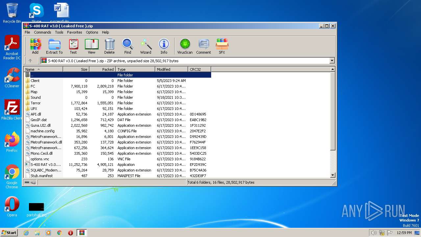
Task: Select the machine.config file
Action: pos(117,131)
